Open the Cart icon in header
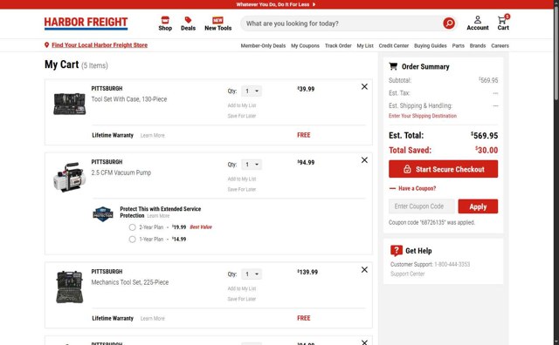This screenshot has height=345, width=559. click(503, 19)
